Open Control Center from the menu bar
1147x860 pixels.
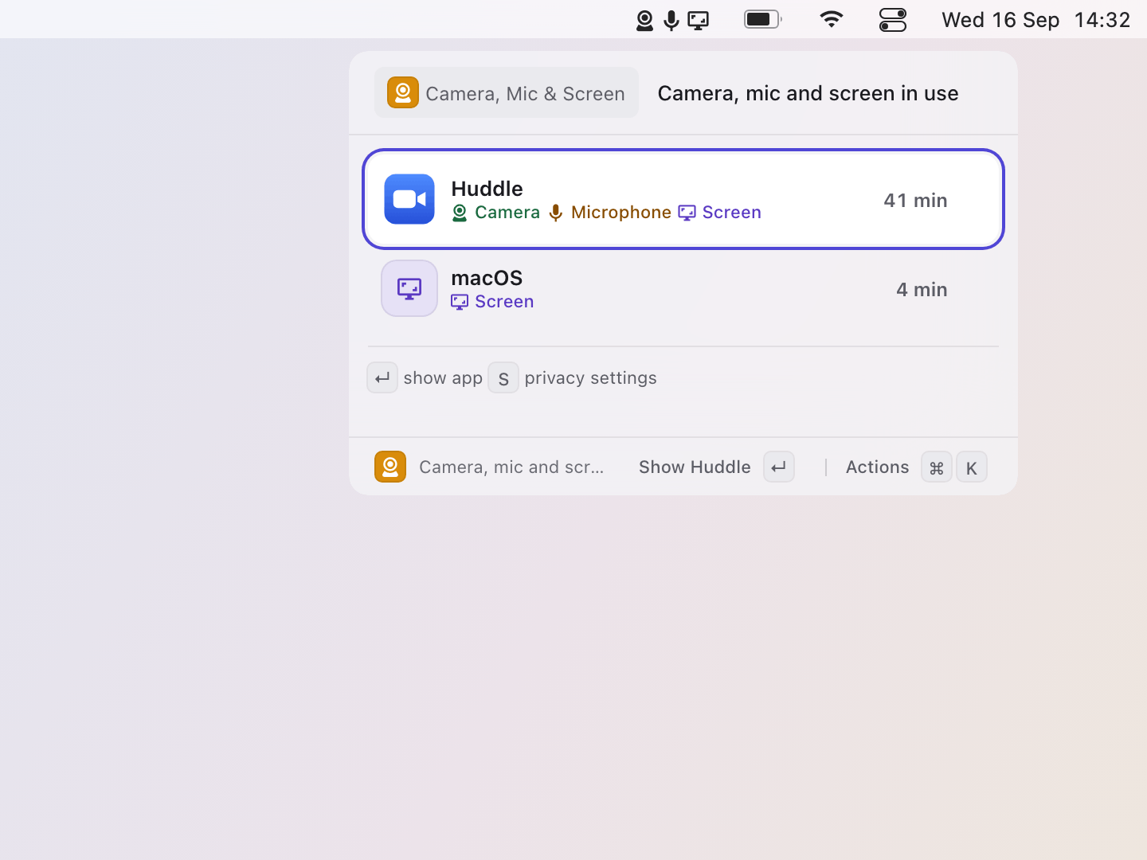[893, 20]
